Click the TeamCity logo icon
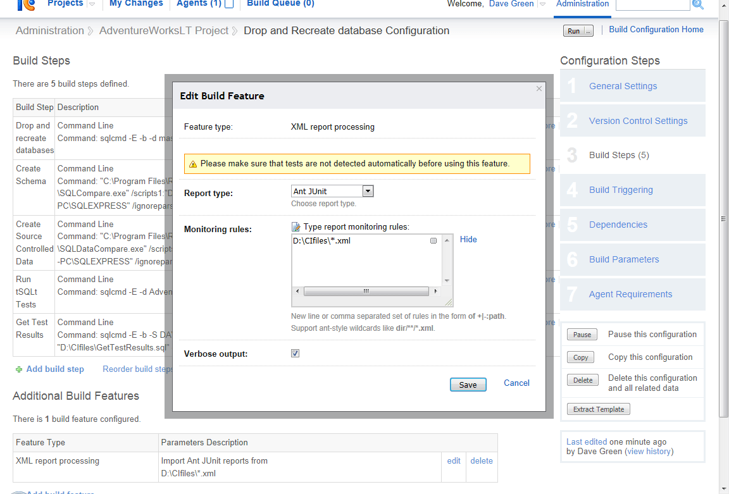This screenshot has width=729, height=494. click(x=26, y=4)
